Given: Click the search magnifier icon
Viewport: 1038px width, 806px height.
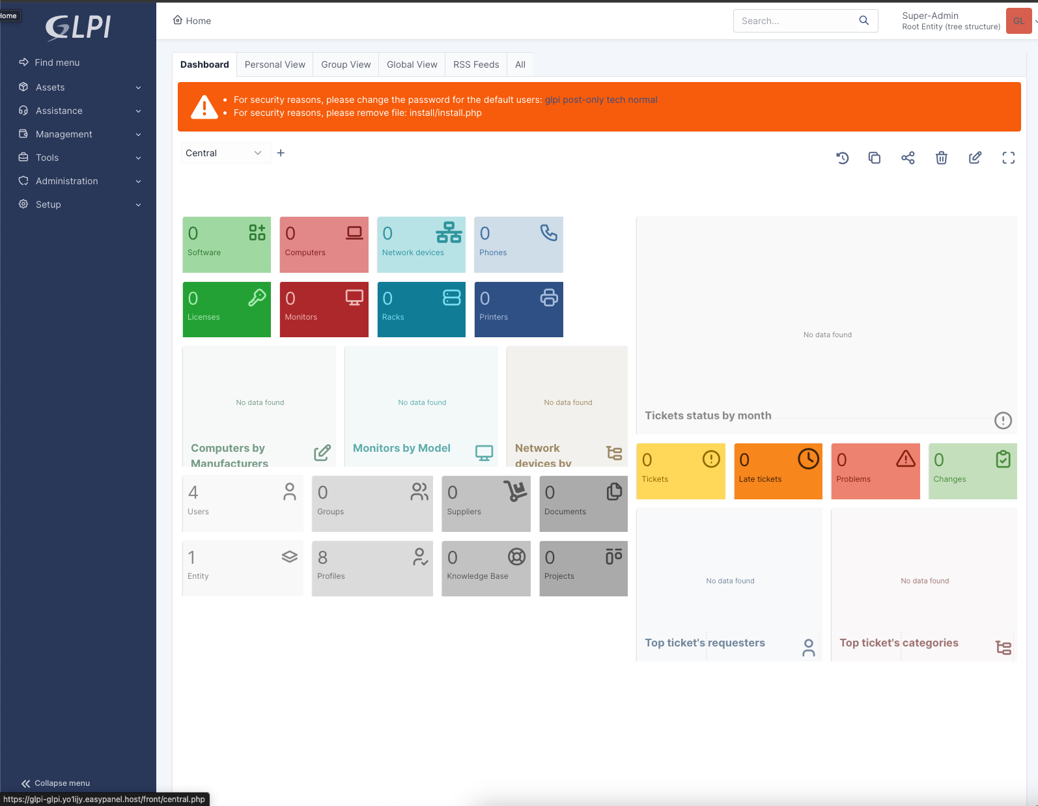Looking at the screenshot, I should pyautogui.click(x=864, y=21).
